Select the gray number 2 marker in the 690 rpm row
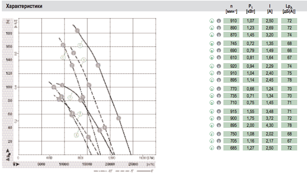Viewport: 307px width, 175px height. [x=219, y=51]
